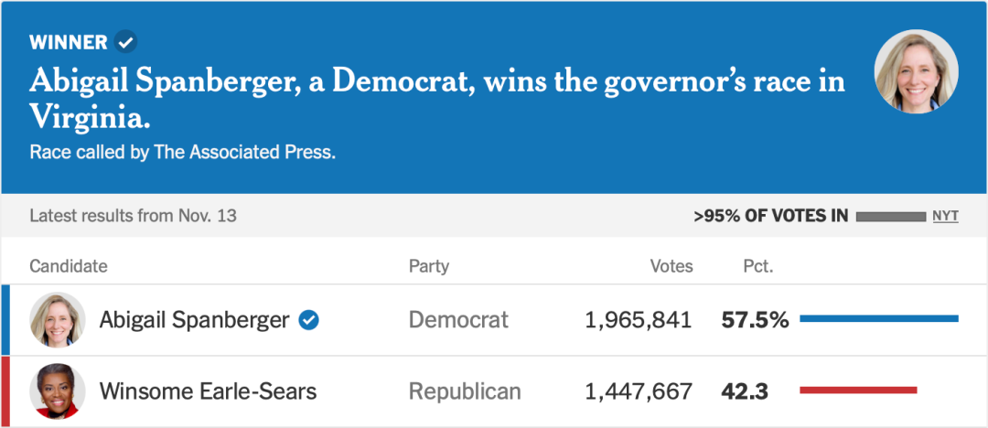Click the Republican party label
Screen dimensions: 988x428
[465, 391]
